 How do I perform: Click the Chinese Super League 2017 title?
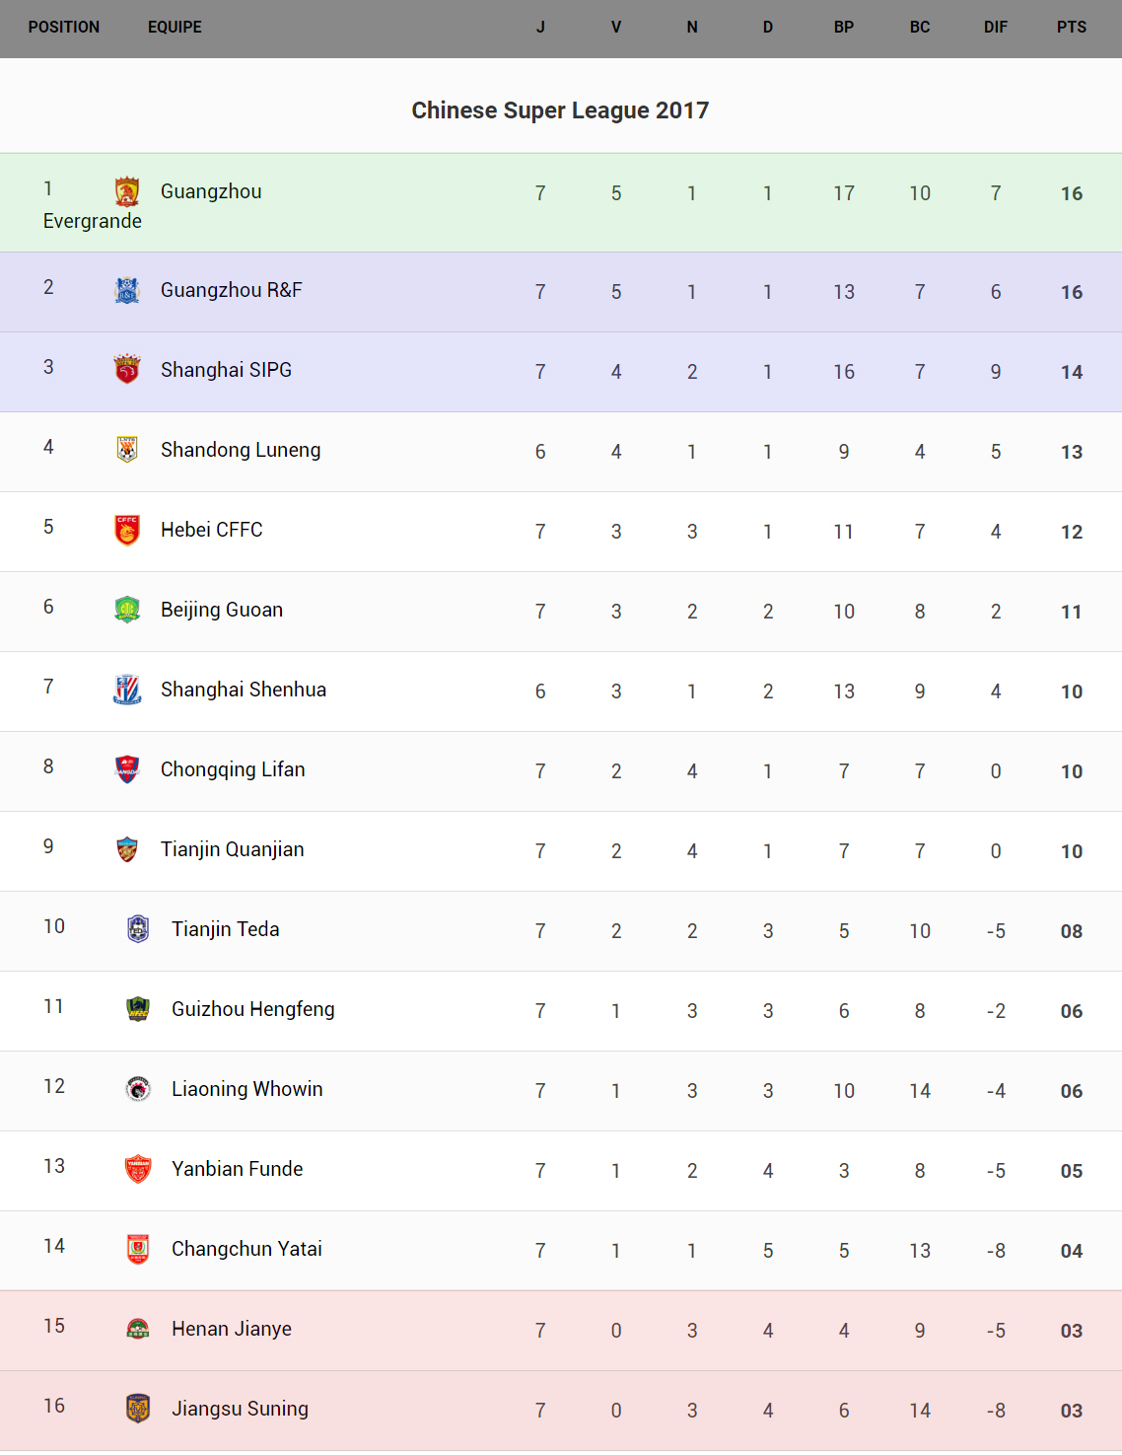point(560,110)
